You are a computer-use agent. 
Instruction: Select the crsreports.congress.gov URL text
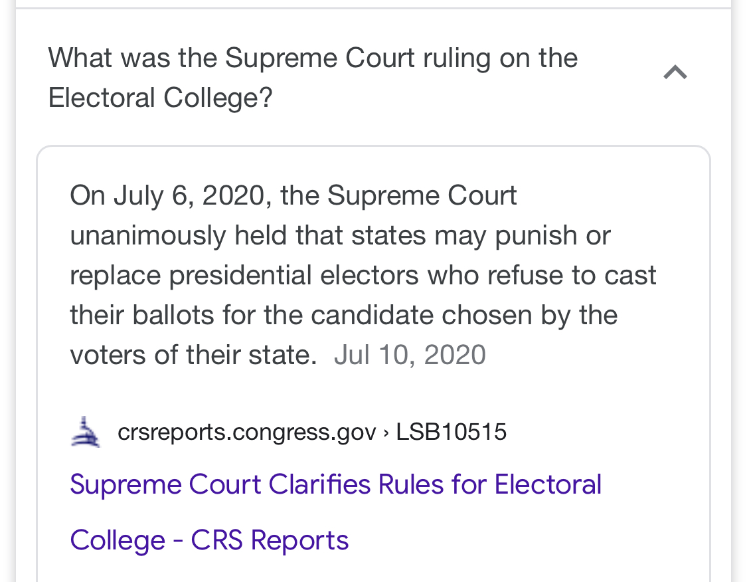click(x=247, y=433)
